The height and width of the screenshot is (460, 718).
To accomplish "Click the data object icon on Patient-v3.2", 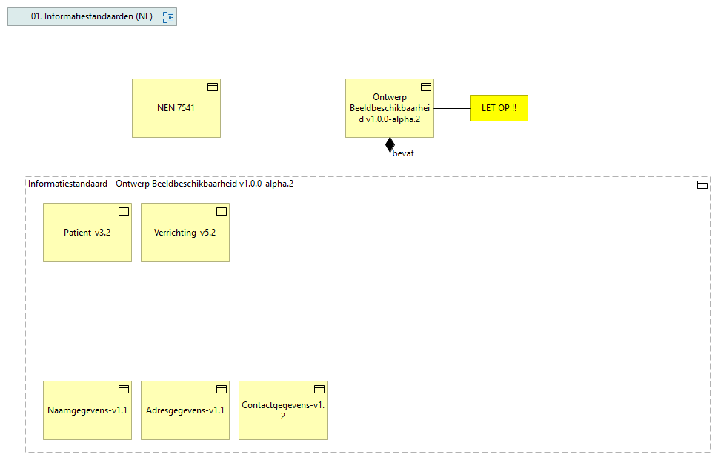I will (124, 211).
